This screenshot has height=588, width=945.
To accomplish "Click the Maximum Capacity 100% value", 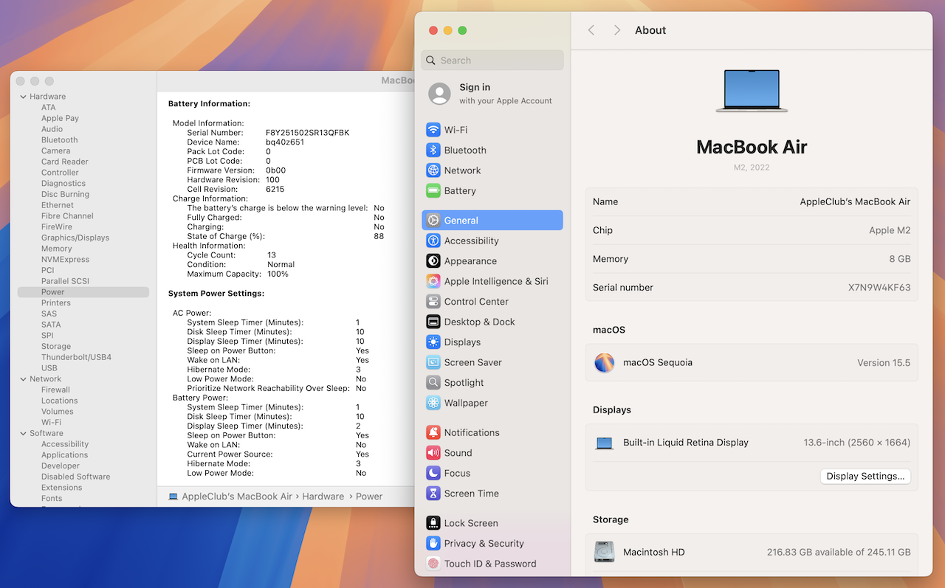I will click(278, 274).
